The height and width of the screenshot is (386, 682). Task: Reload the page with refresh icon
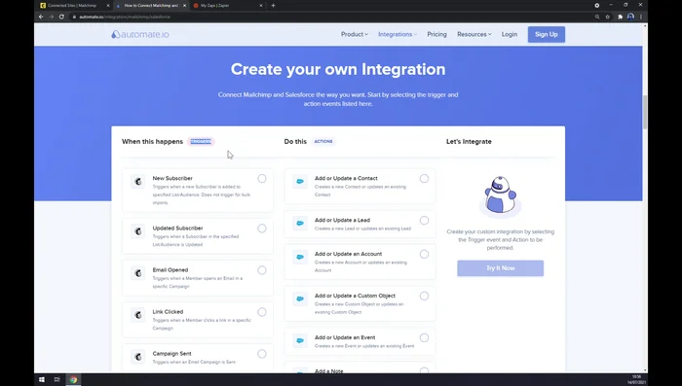coord(61,17)
